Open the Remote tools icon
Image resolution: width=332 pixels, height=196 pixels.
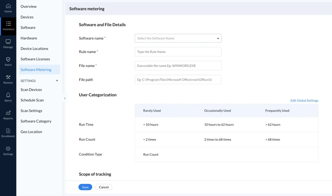[x=8, y=77]
